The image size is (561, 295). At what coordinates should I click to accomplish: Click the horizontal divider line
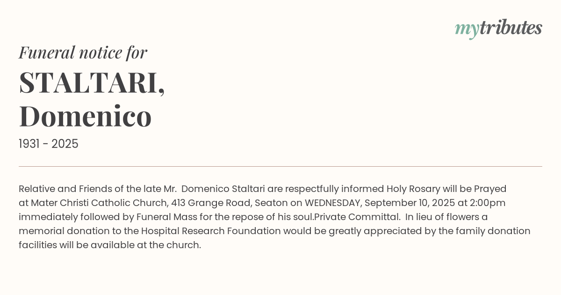(280, 166)
